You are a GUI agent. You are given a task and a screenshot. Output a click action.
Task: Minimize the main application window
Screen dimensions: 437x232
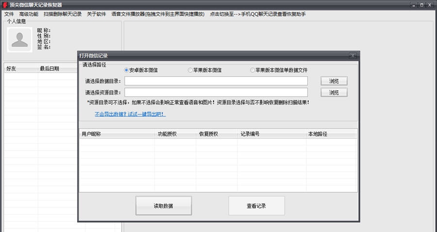pos(414,5)
